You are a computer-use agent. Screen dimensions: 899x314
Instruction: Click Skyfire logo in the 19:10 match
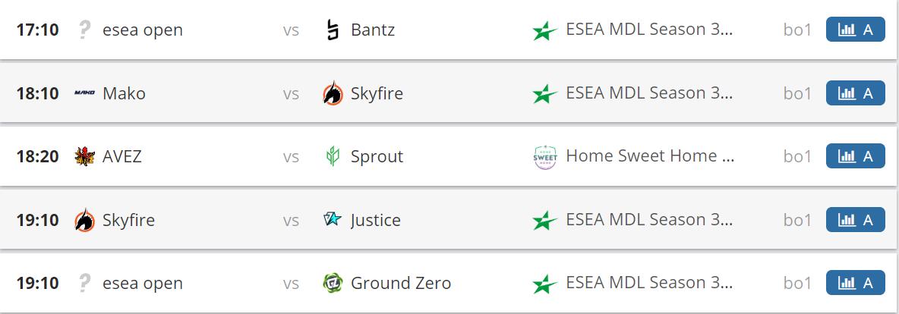84,220
